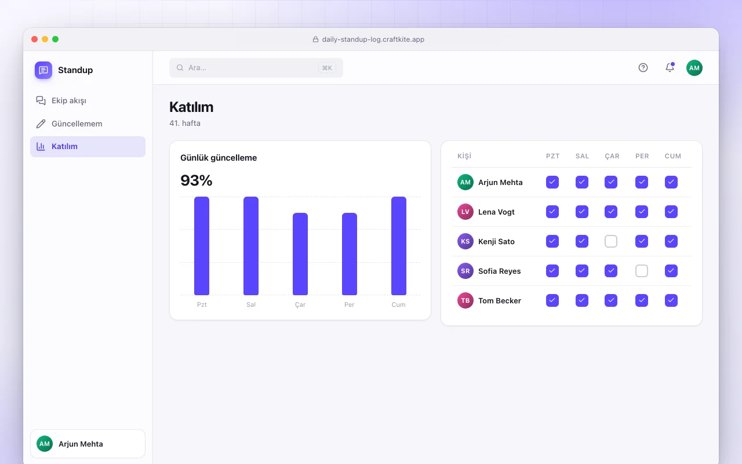The width and height of the screenshot is (742, 464).
Task: Click the Ara... search field
Action: 256,68
